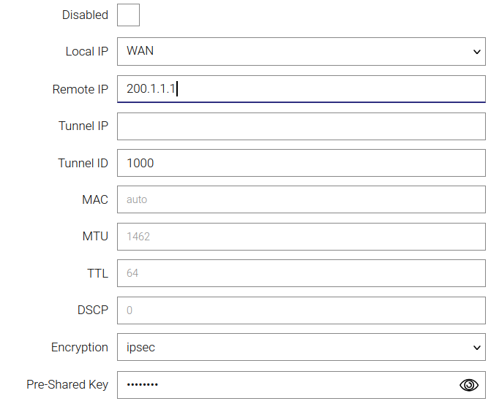Click the MTU label text
499x412 pixels.
tap(95, 237)
